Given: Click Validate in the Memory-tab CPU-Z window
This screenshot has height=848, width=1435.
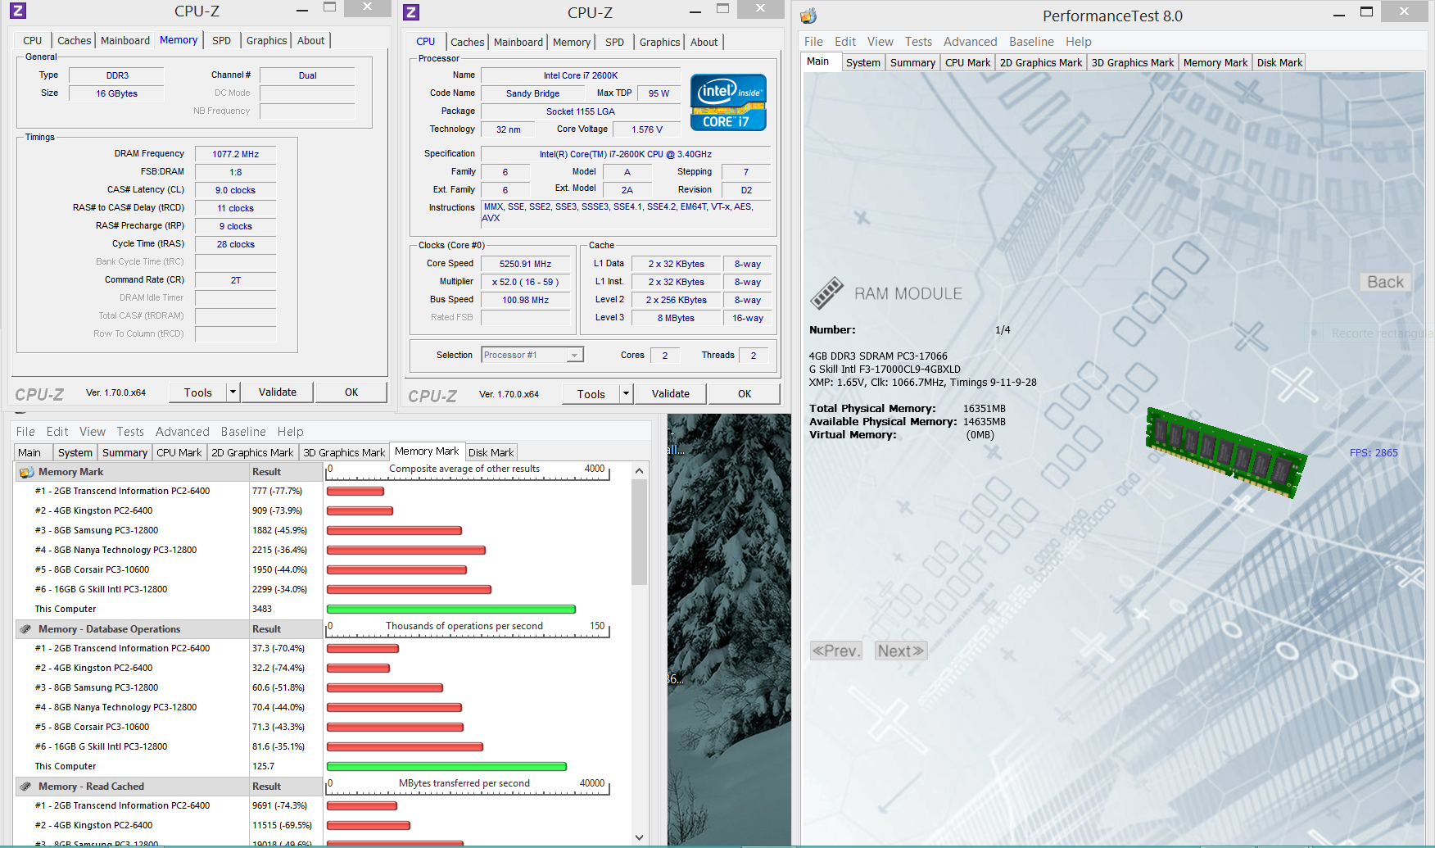Looking at the screenshot, I should tap(278, 392).
